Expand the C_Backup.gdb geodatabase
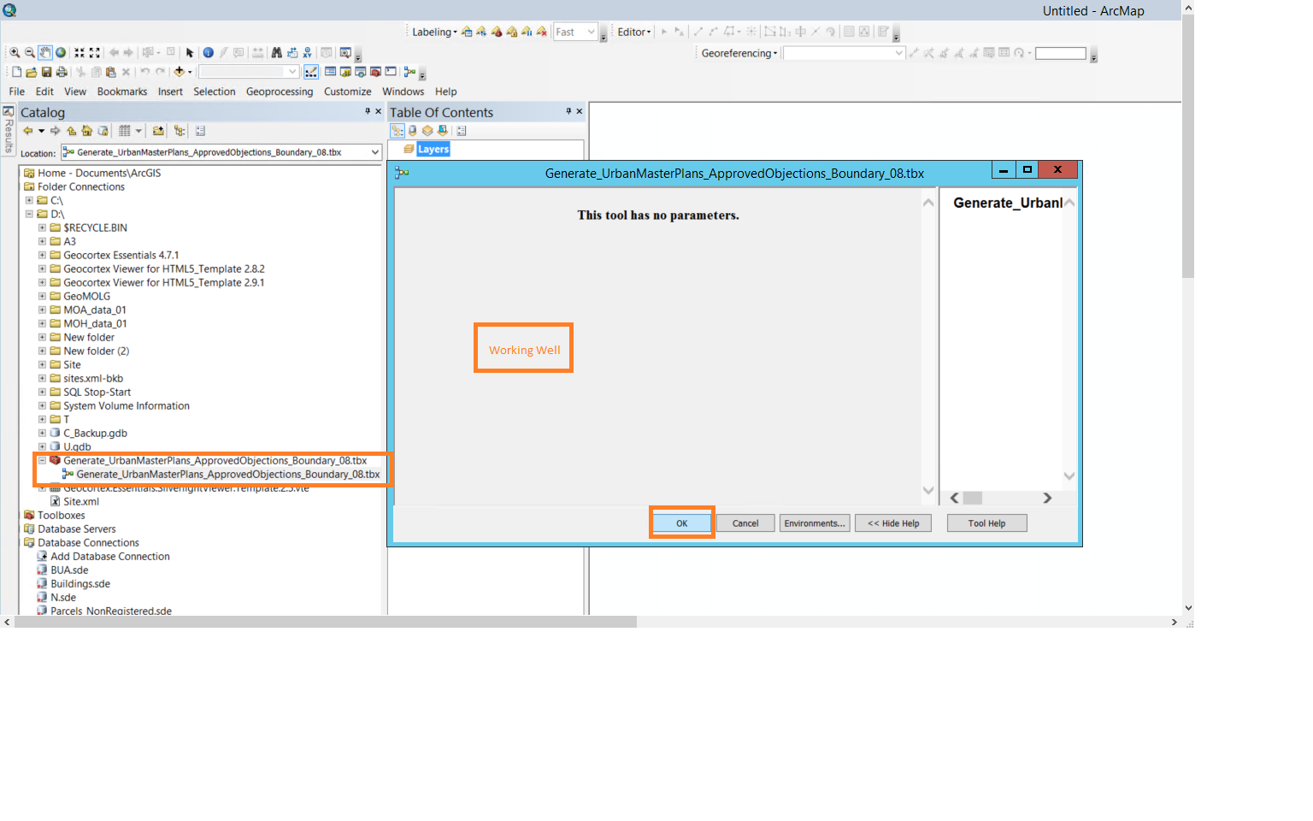 [42, 433]
